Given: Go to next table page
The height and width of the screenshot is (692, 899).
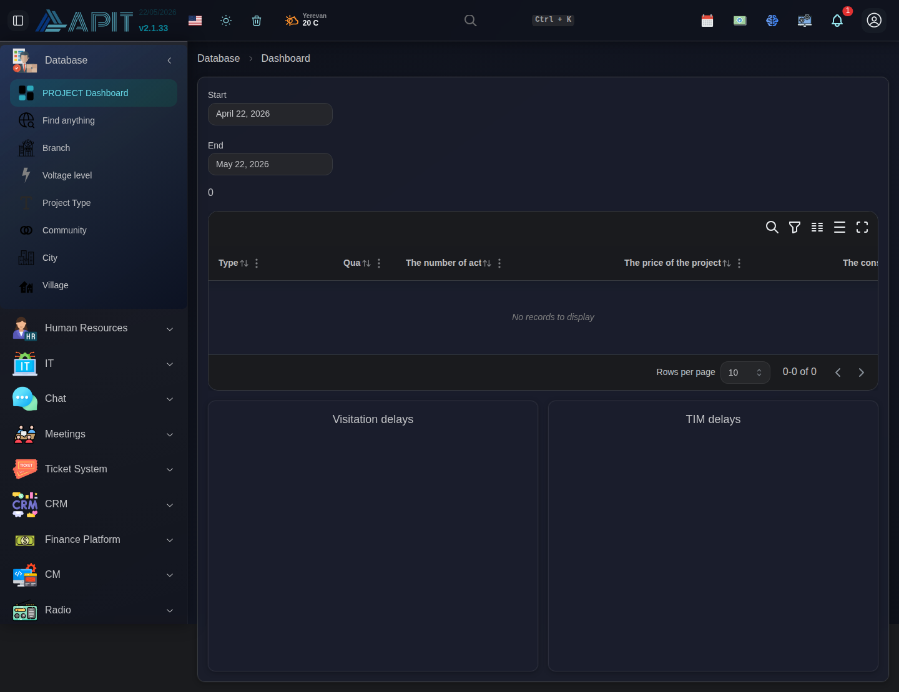Looking at the screenshot, I should [x=862, y=373].
